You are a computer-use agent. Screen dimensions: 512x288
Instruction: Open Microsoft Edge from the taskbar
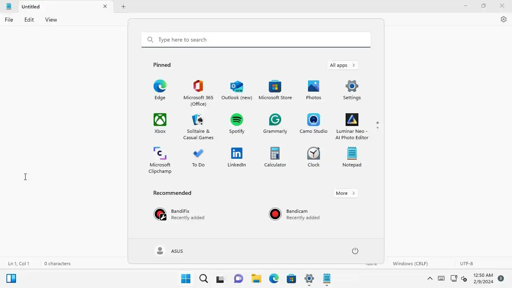[x=274, y=278]
